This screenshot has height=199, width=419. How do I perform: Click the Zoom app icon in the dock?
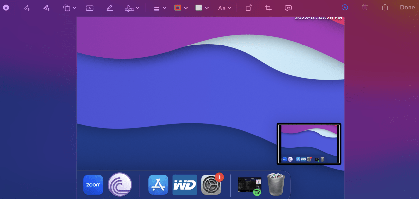93,185
